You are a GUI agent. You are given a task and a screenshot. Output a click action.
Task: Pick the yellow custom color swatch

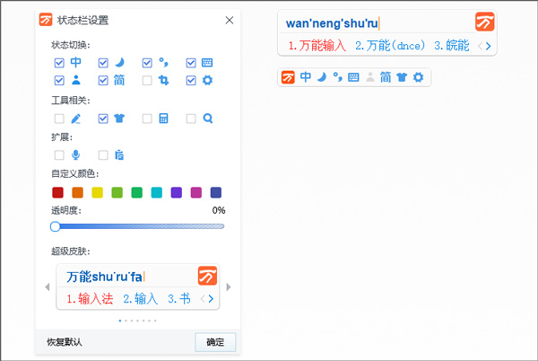point(98,192)
